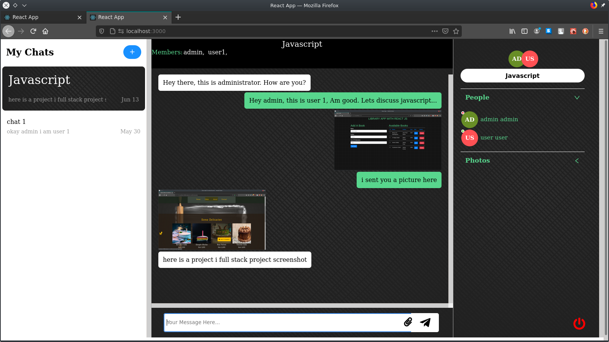Click the Firefox account avatar icon
The image size is (609, 342).
537,31
